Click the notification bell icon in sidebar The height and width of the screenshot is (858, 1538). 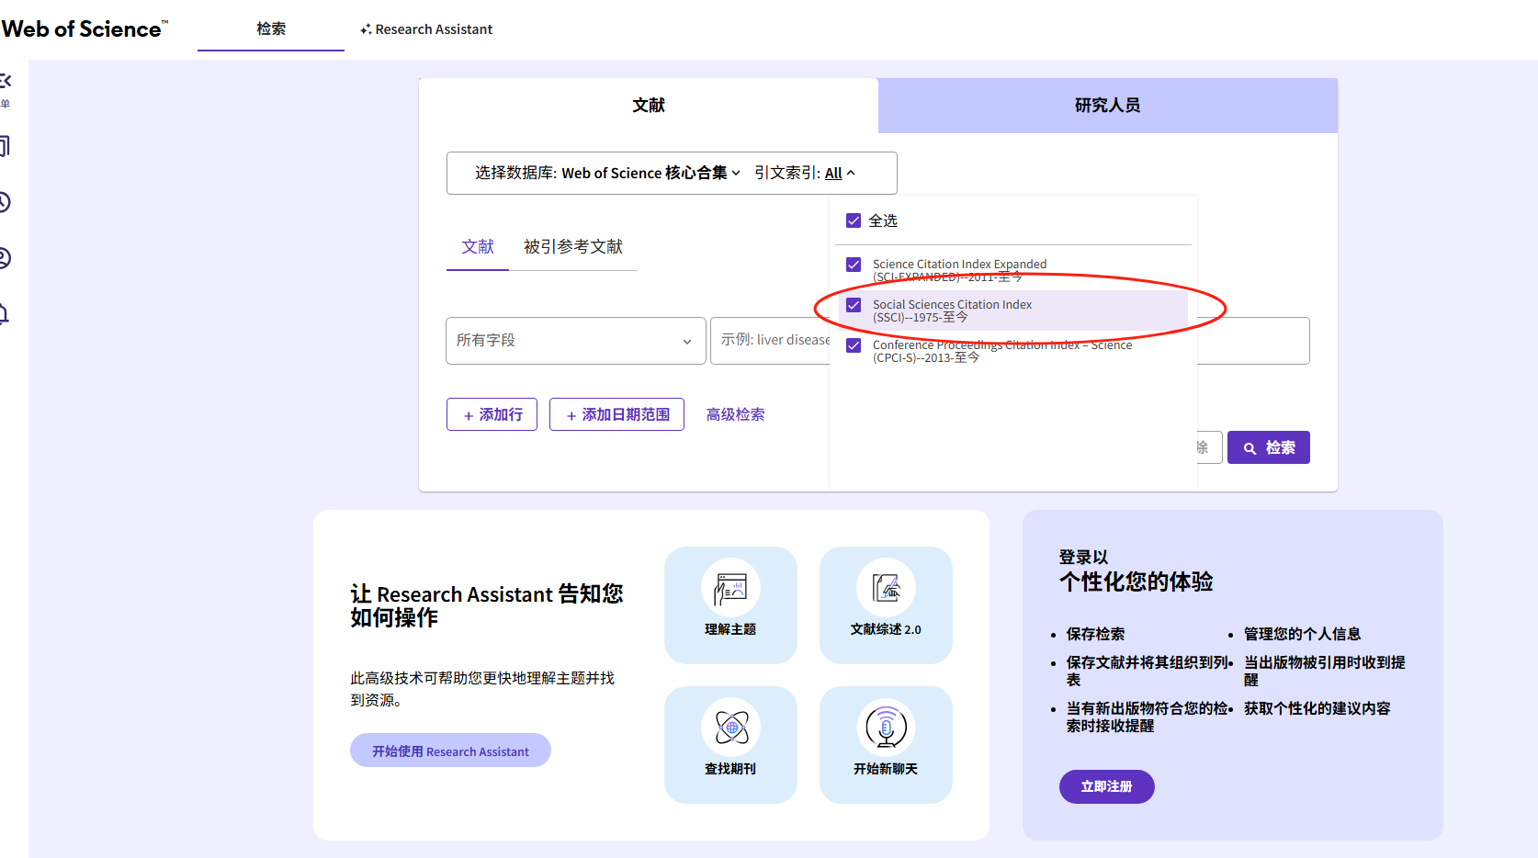pyautogui.click(x=5, y=314)
